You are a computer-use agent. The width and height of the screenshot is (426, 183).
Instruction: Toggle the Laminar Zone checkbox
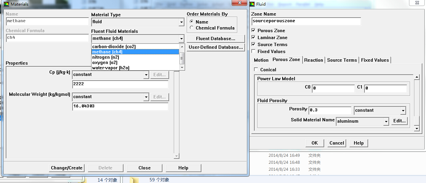[x=254, y=37]
